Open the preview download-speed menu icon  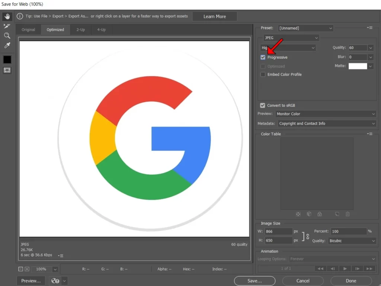[x=61, y=256]
